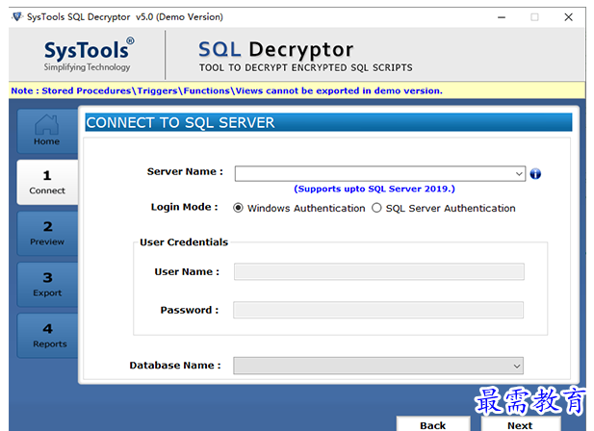Select SQL Server Authentication login mode
This screenshot has height=431, width=594.
[x=377, y=208]
